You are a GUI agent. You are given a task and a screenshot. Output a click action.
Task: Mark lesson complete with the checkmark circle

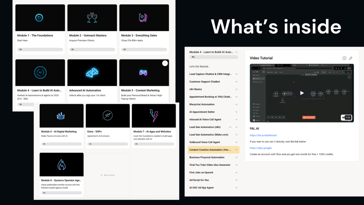[344, 58]
